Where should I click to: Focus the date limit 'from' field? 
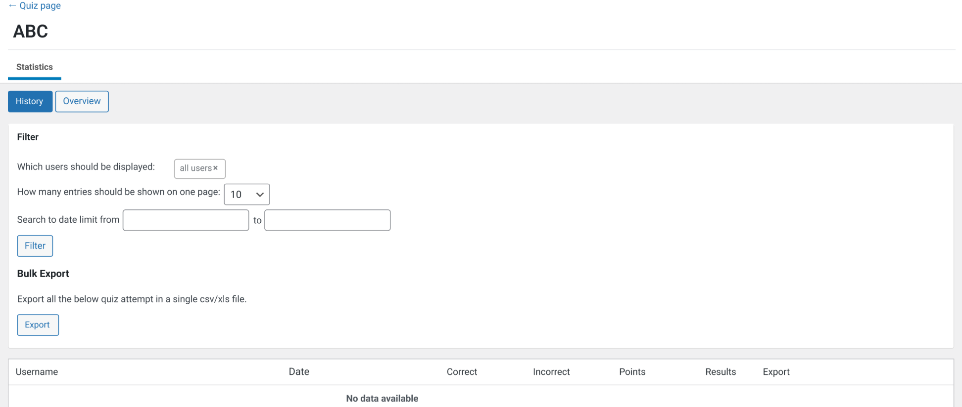[x=186, y=220]
